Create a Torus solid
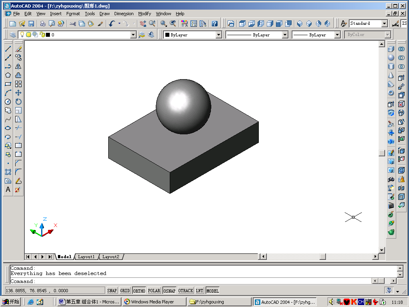 coord(391,93)
